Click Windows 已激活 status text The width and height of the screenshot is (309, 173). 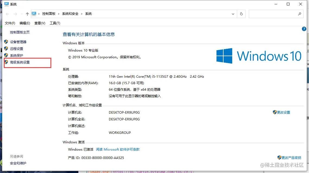click(81, 150)
